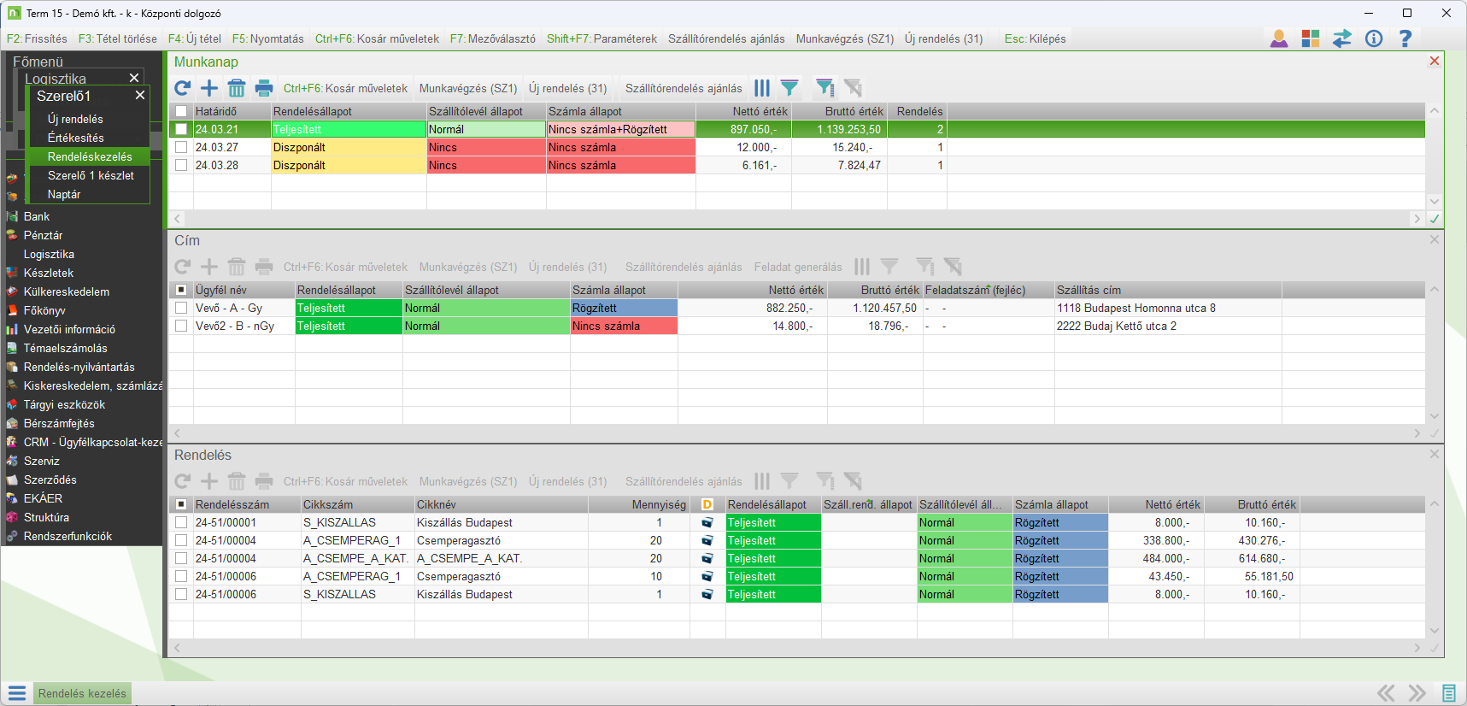Viewport: 1467px width, 706px height.
Task: Select Értékesítés in the Szerelő1 submenu
Action: 76,138
